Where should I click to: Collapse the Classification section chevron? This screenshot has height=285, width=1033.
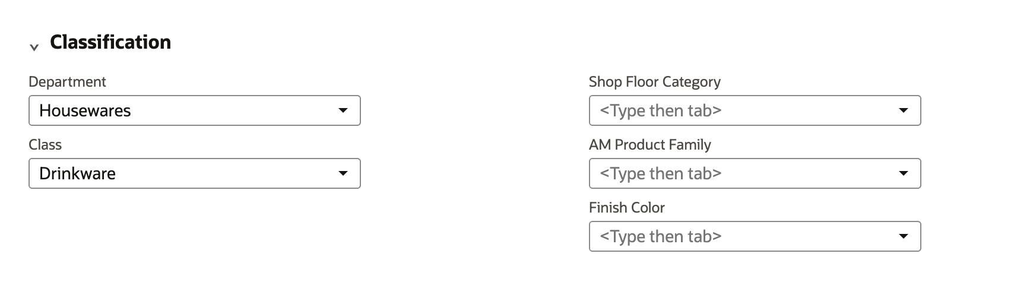point(34,47)
